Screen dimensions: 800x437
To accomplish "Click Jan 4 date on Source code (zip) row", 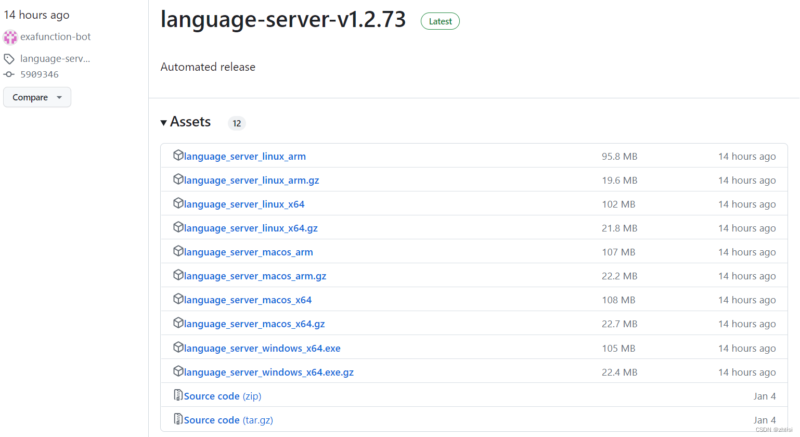I will pyautogui.click(x=765, y=396).
